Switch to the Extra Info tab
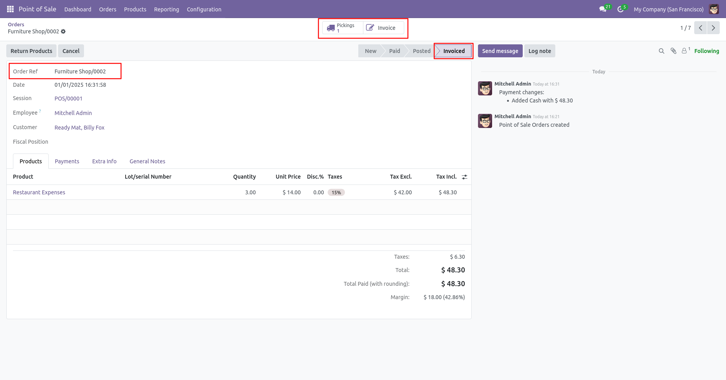The width and height of the screenshot is (726, 380). click(104, 161)
